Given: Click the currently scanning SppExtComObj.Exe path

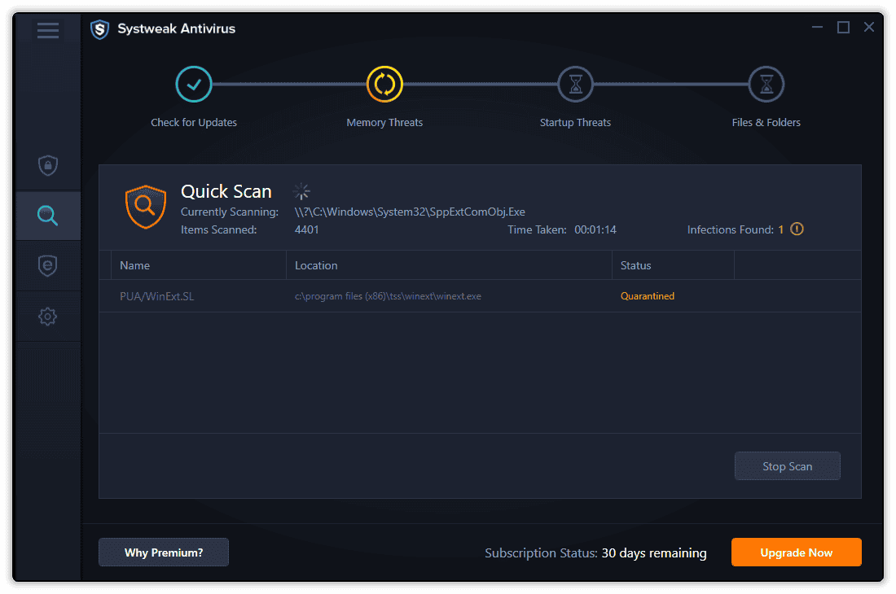Looking at the screenshot, I should [410, 212].
